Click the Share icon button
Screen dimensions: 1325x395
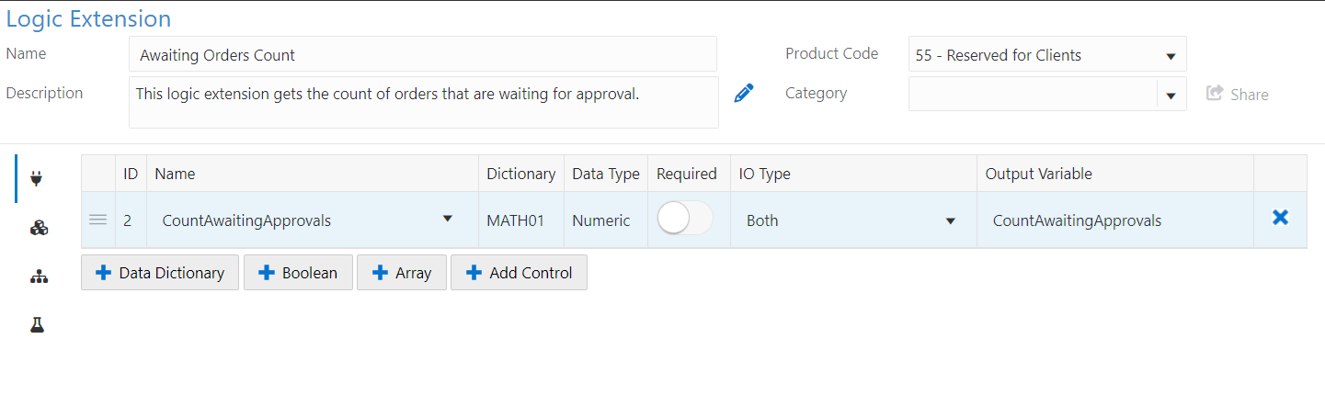point(1237,94)
